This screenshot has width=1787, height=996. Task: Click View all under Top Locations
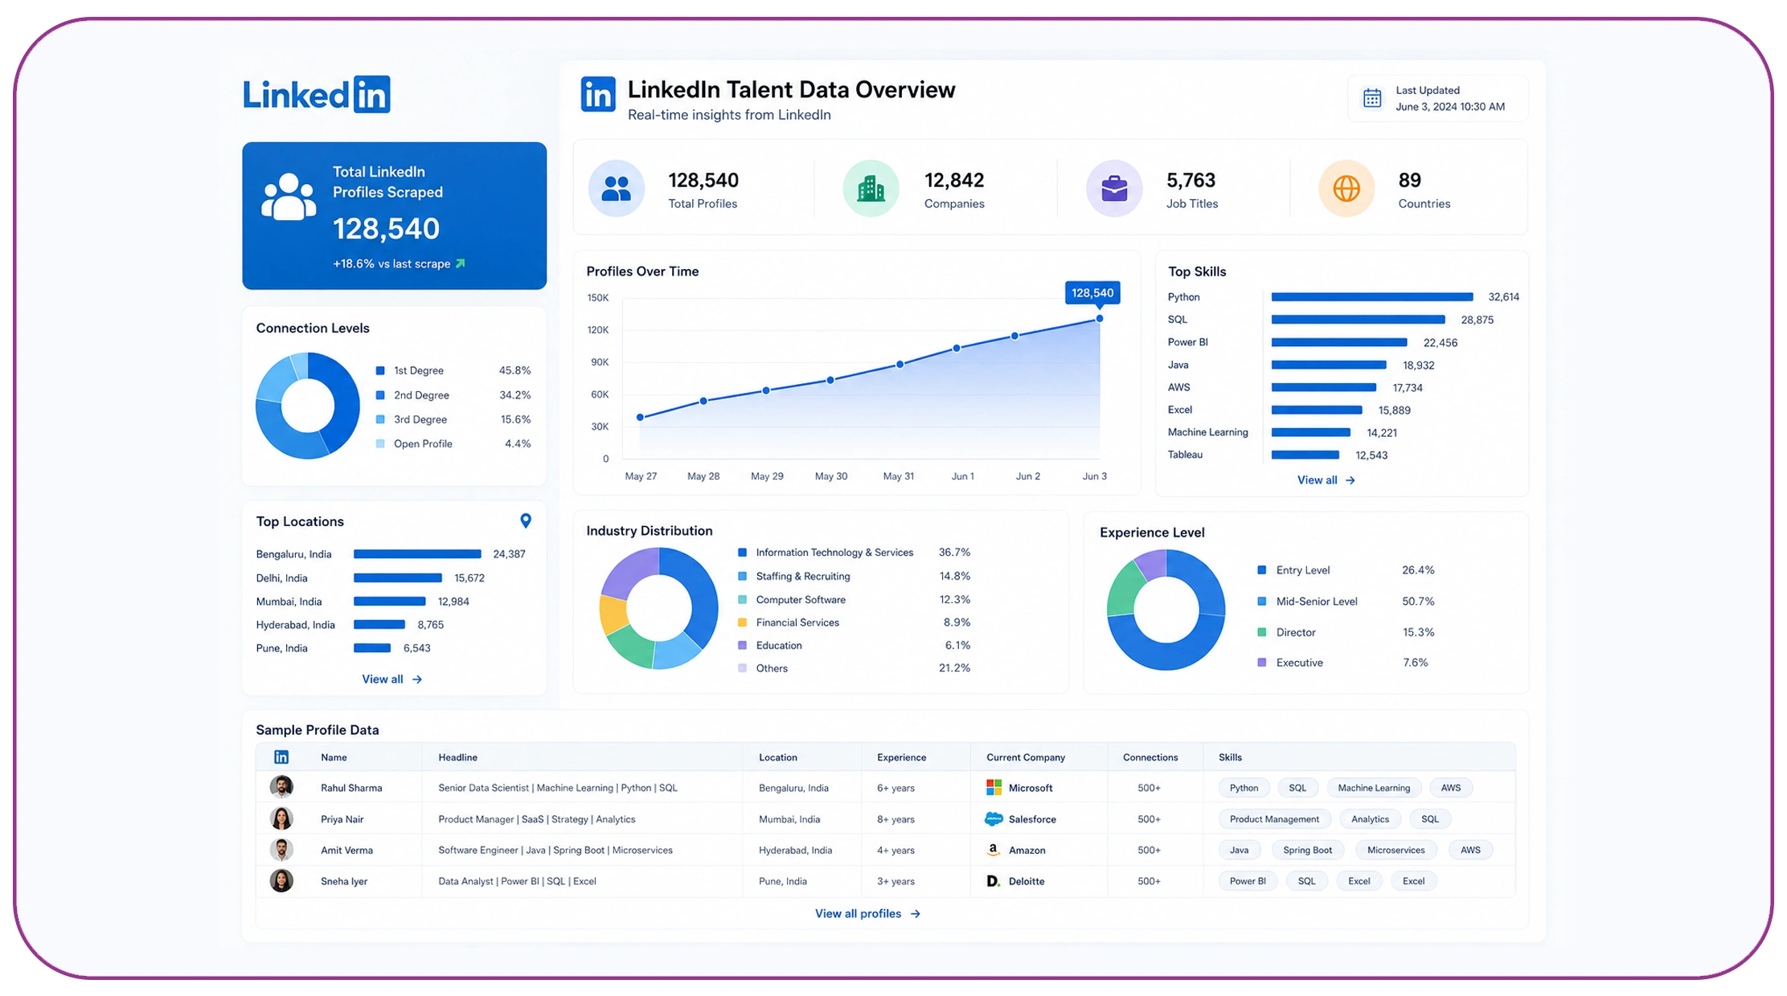[392, 680]
